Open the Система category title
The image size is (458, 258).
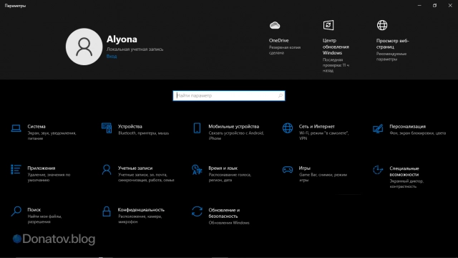pyautogui.click(x=36, y=126)
